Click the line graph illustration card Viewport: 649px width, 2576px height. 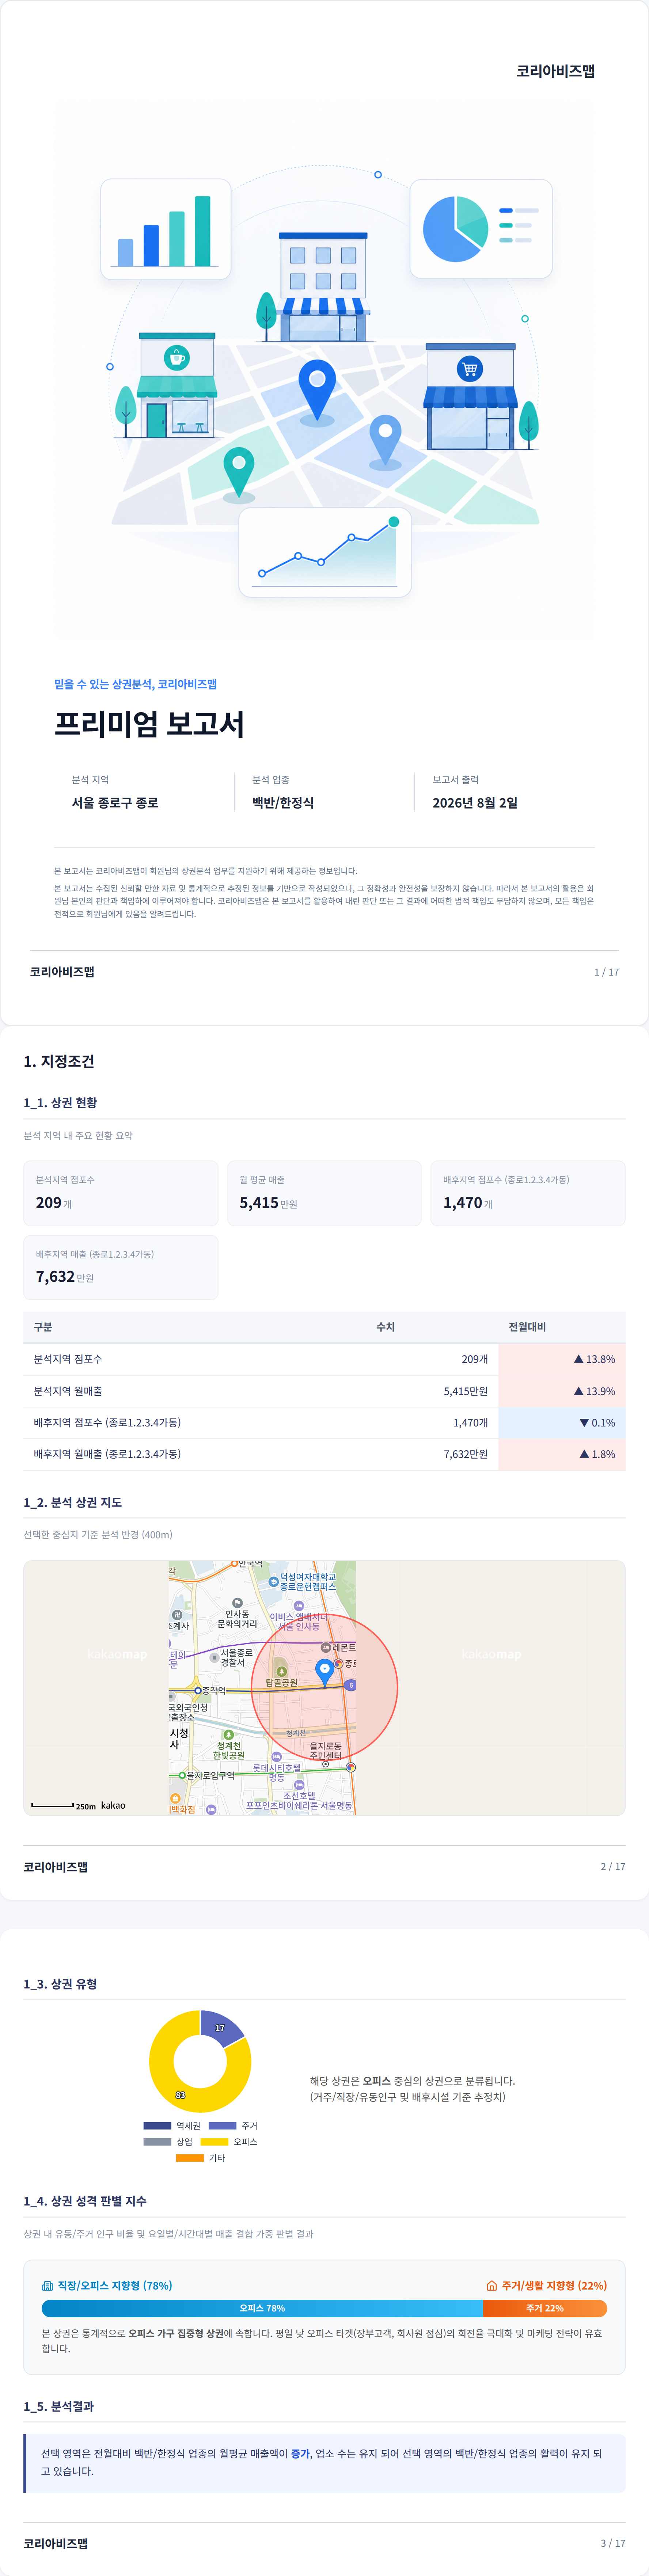pyautogui.click(x=325, y=552)
